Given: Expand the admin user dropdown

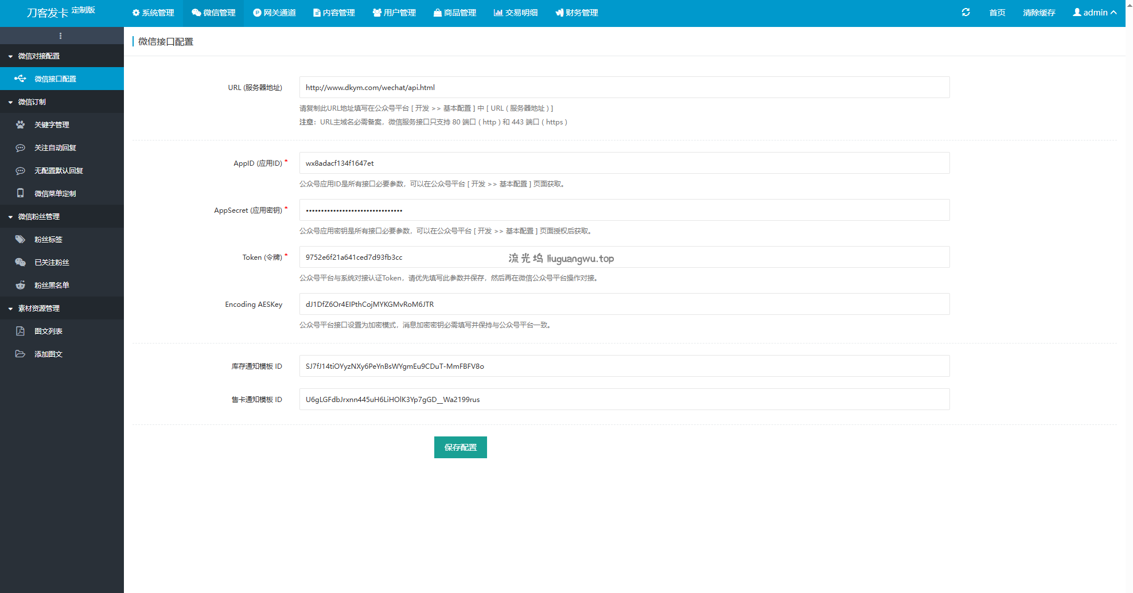Looking at the screenshot, I should (x=1095, y=13).
